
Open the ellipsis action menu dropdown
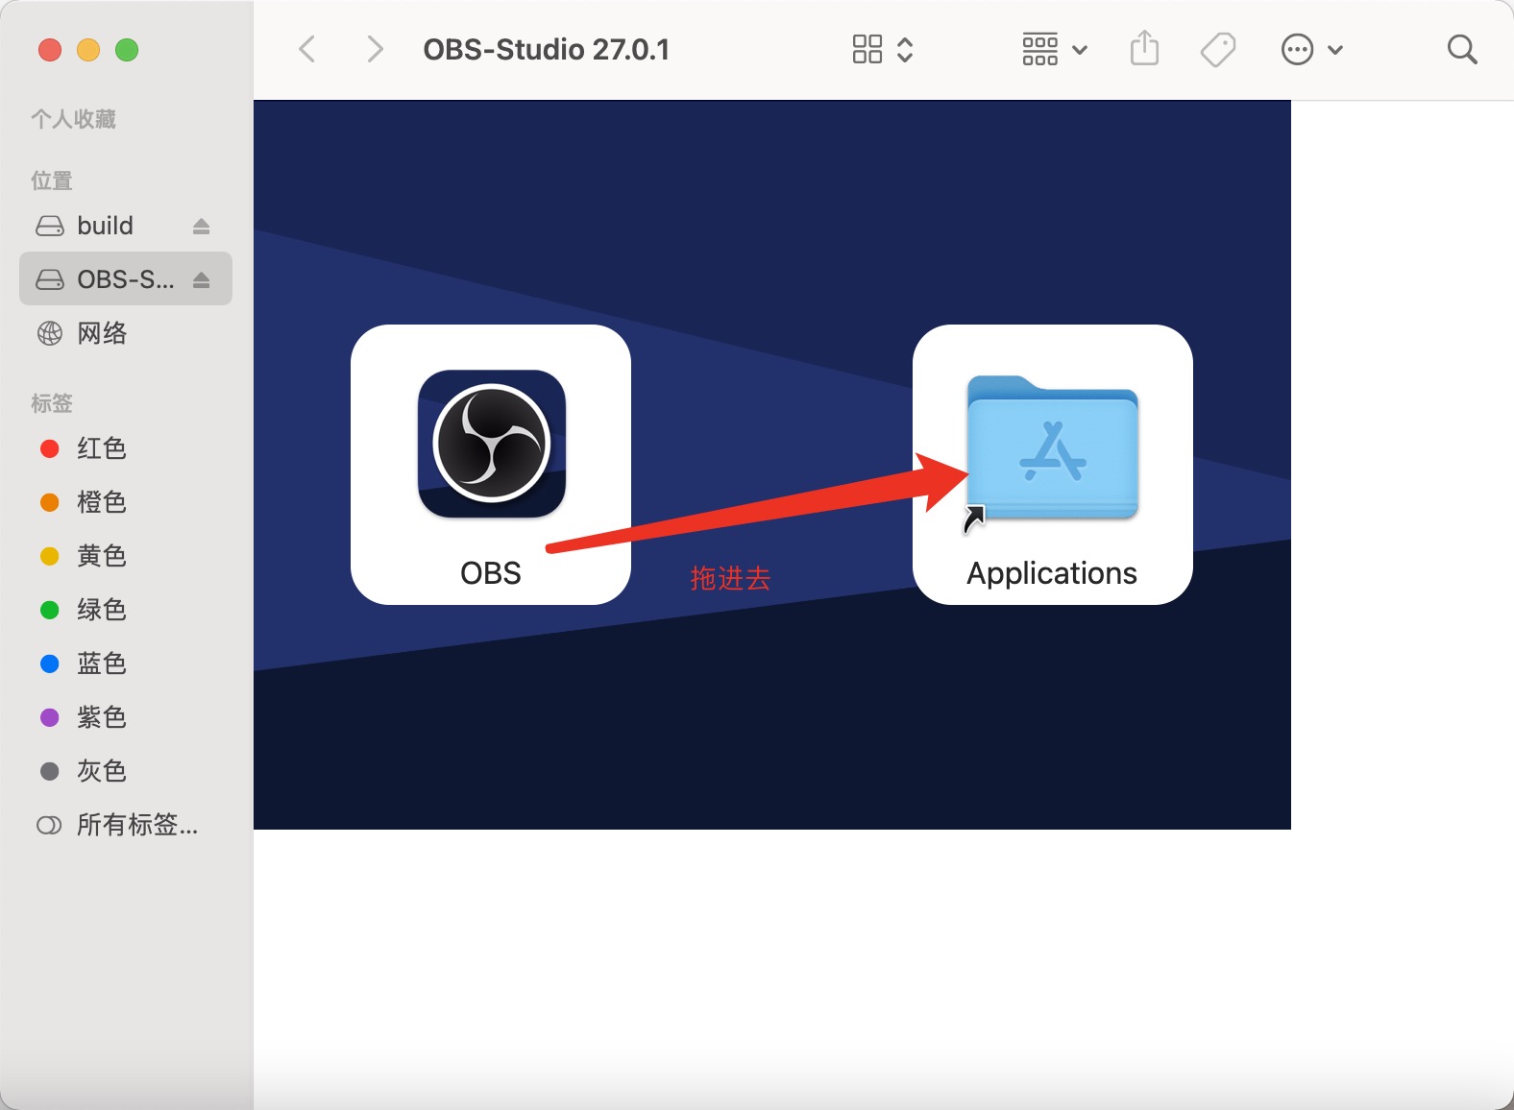pos(1311,49)
